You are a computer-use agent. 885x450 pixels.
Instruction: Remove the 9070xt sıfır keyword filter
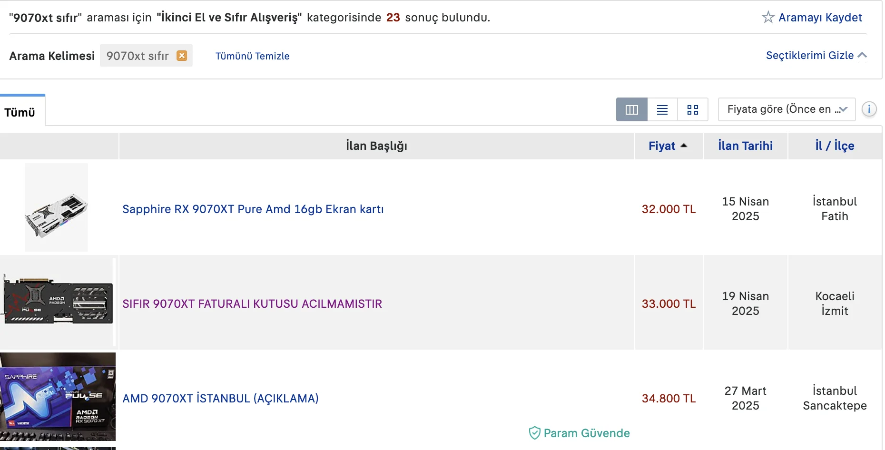coord(182,56)
